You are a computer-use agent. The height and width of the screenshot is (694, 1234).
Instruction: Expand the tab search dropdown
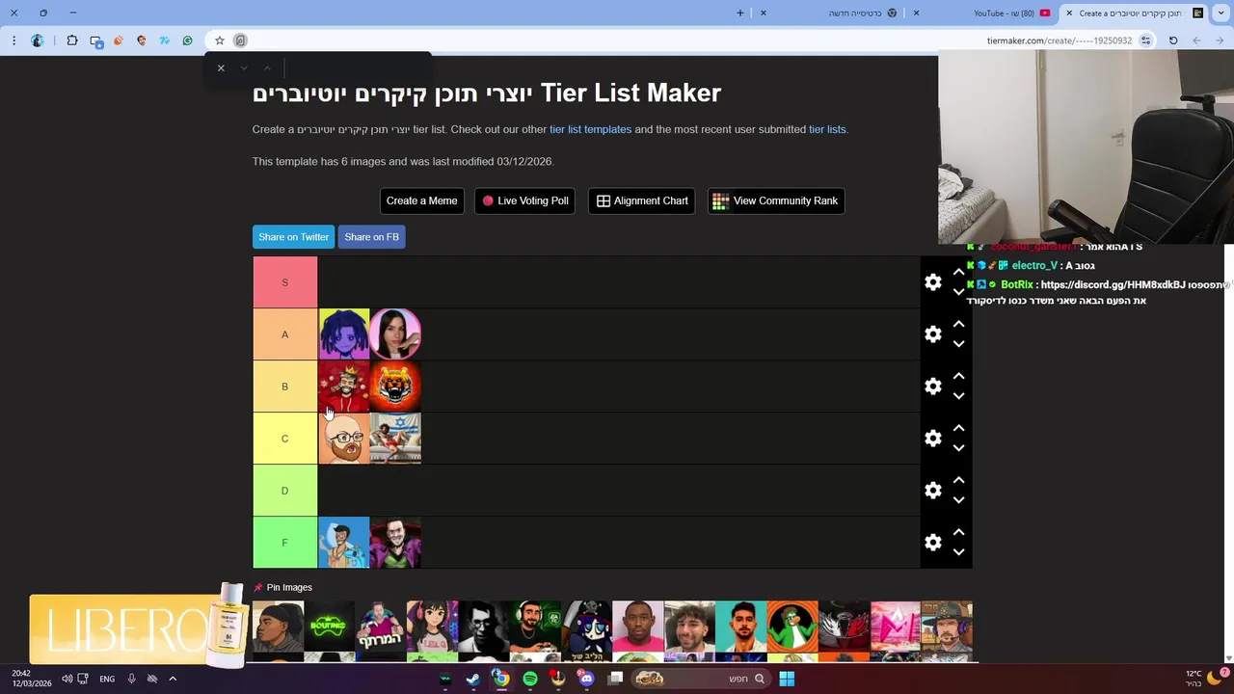tap(1222, 13)
